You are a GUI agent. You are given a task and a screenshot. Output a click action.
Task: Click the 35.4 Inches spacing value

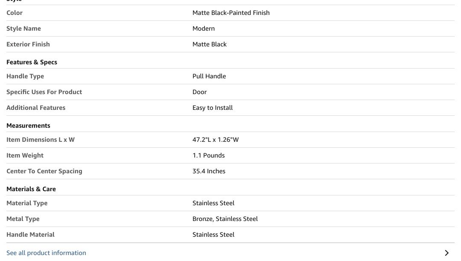pyautogui.click(x=209, y=171)
